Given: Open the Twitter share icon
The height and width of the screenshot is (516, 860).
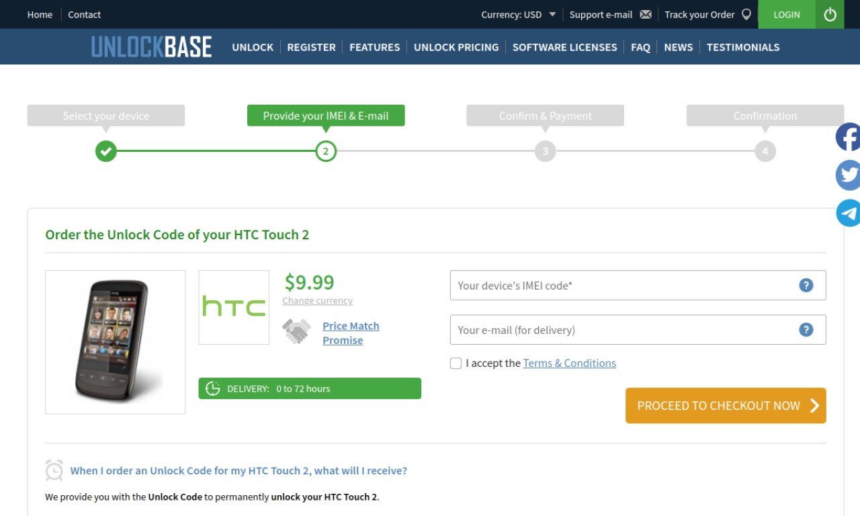Looking at the screenshot, I should tap(848, 175).
